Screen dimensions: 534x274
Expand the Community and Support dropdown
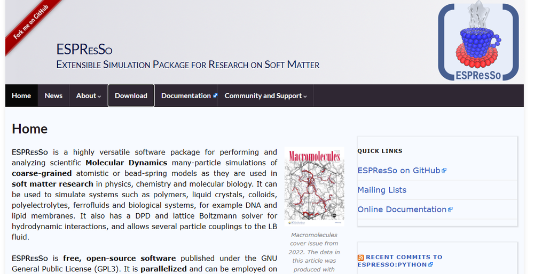tap(265, 96)
